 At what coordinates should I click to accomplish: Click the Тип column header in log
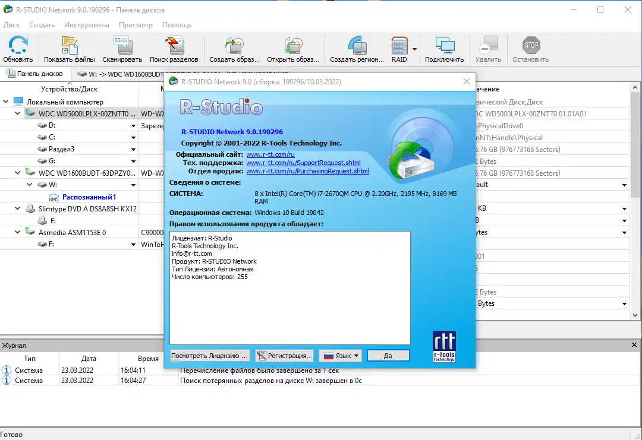30,359
